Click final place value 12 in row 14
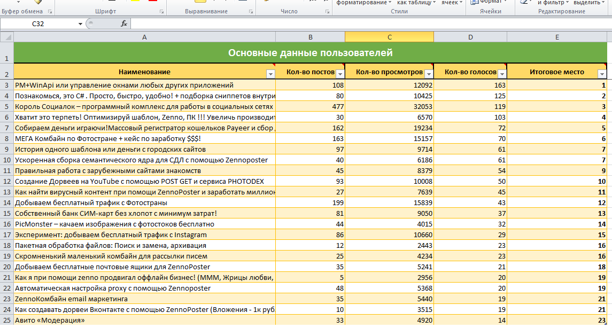 [x=557, y=203]
